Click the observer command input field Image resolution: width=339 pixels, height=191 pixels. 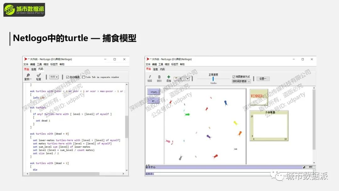click(x=234, y=174)
